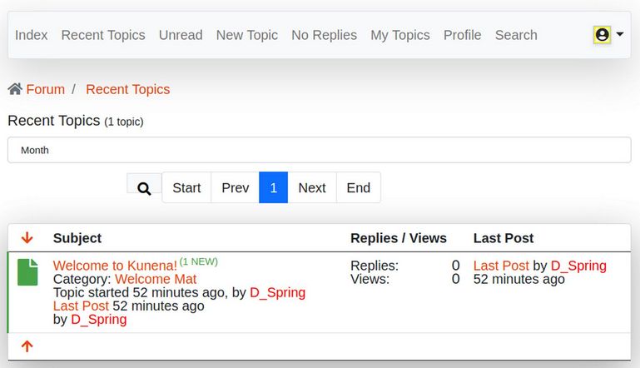Viewport: 640px width, 368px height.
Task: Click the Next pagination button
Action: pos(312,188)
